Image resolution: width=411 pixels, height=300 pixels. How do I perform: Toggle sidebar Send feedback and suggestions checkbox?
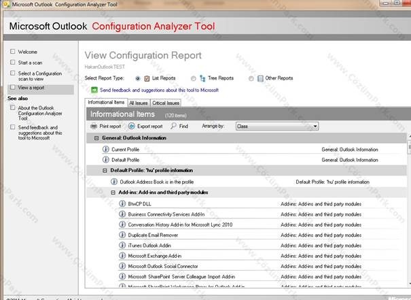coord(13,127)
